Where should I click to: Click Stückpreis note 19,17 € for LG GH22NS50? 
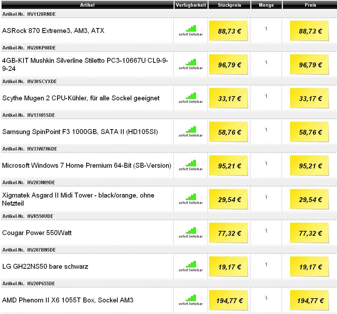pos(228,266)
